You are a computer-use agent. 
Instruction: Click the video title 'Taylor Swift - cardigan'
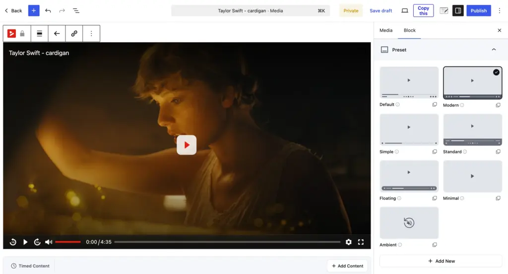coord(39,53)
